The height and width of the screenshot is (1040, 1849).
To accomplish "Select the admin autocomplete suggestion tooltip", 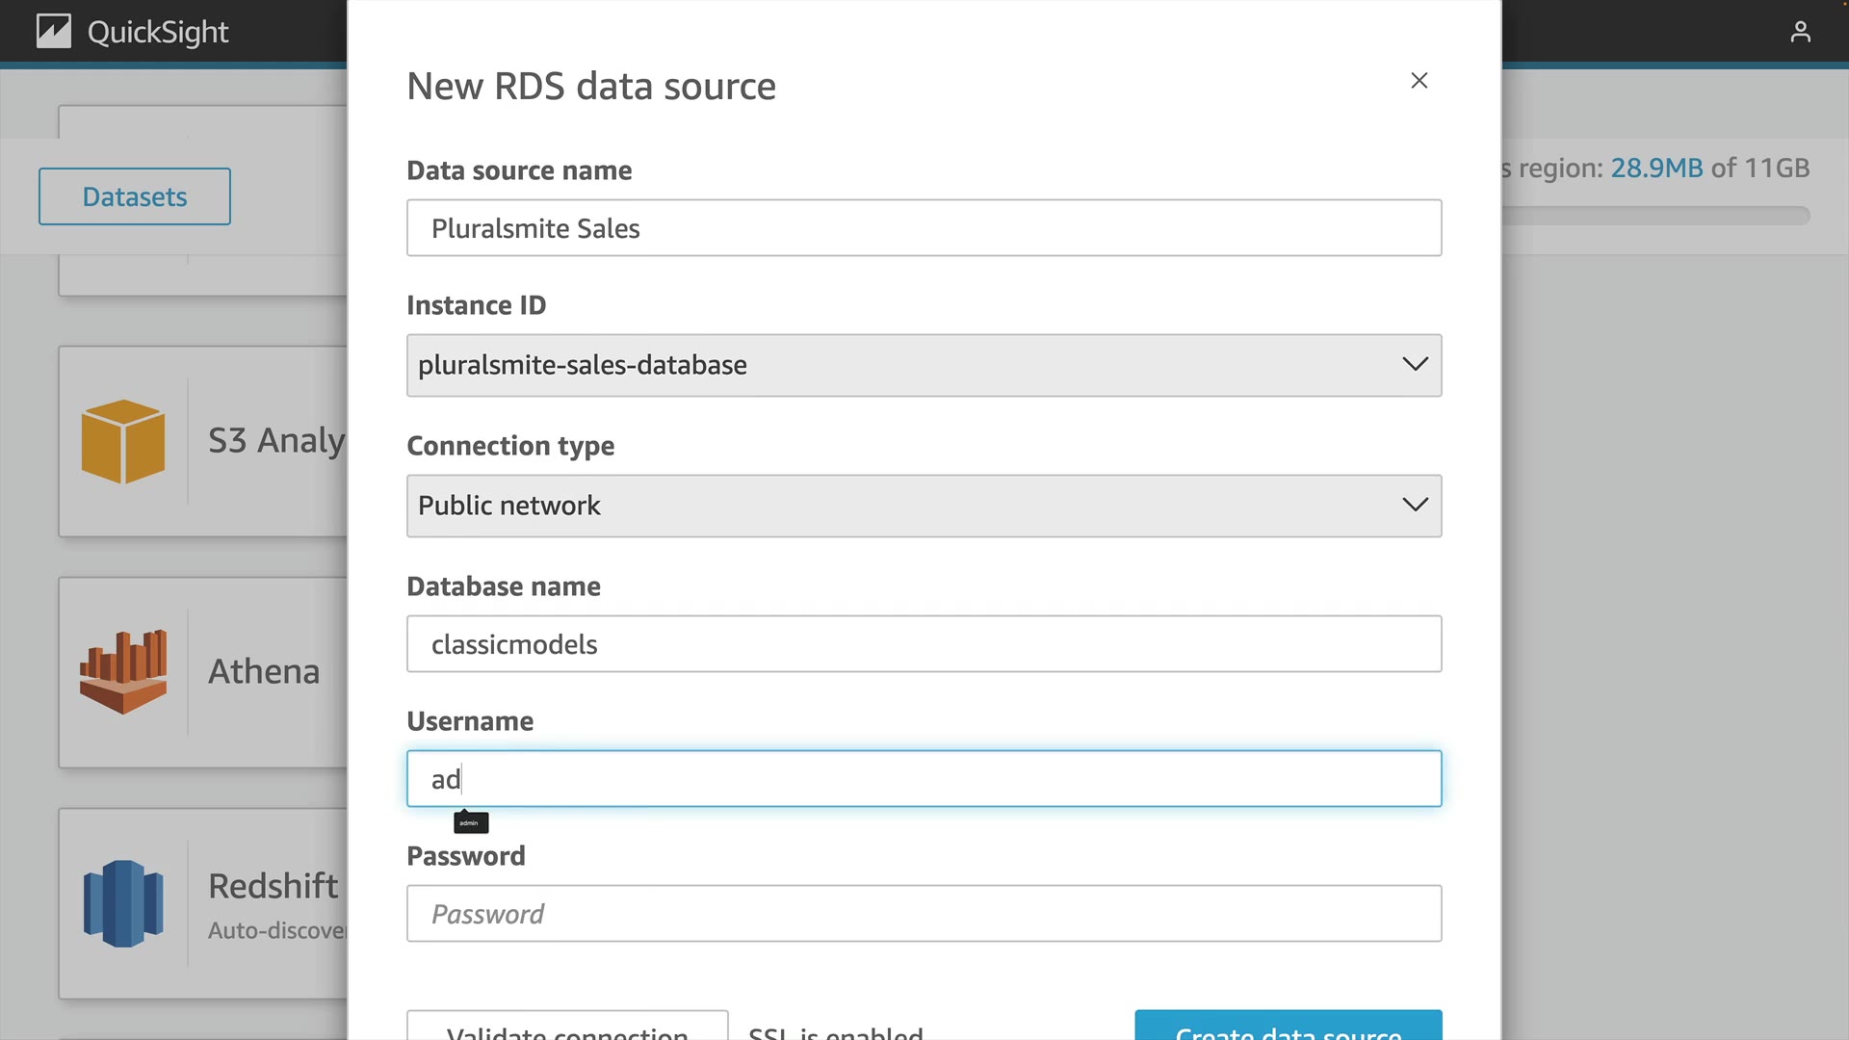I will point(471,822).
